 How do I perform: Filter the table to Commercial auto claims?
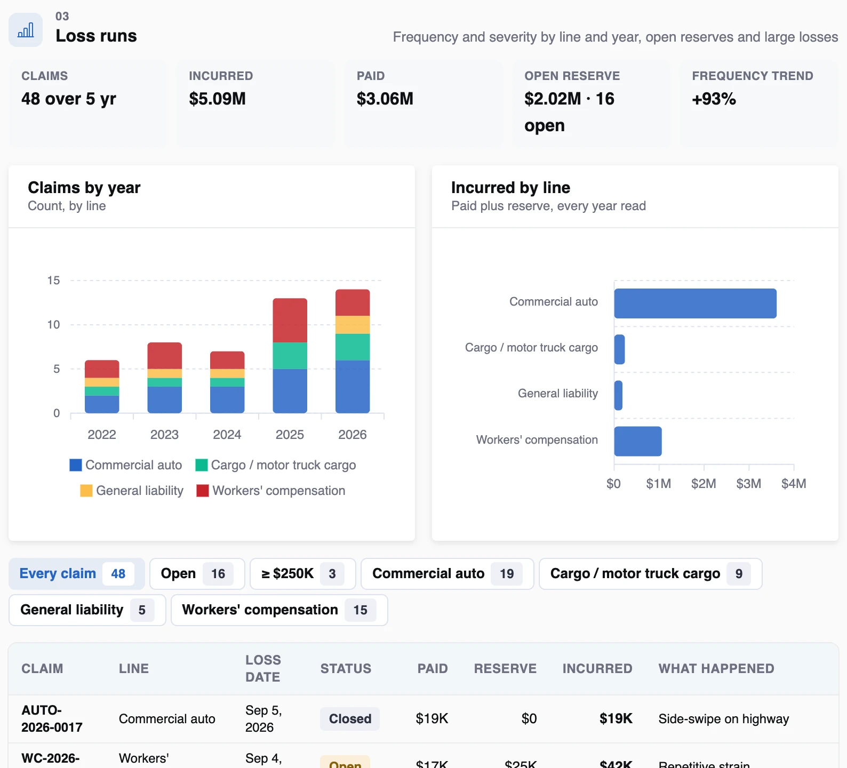(x=448, y=574)
